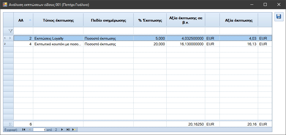Jump to last record arrow
Screen dimensions: 286x135
click(x=68, y=130)
